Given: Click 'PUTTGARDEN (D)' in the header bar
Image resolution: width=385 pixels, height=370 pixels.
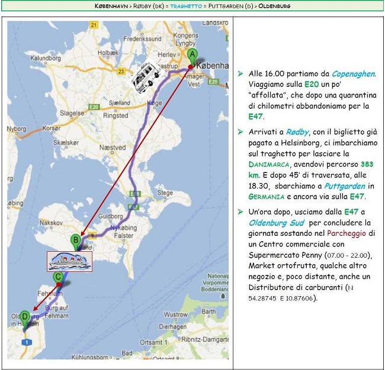Looking at the screenshot, I should [230, 6].
